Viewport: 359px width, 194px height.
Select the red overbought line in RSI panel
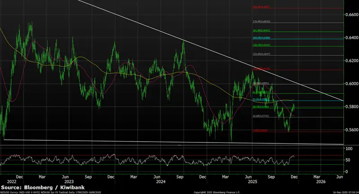click(x=172, y=155)
